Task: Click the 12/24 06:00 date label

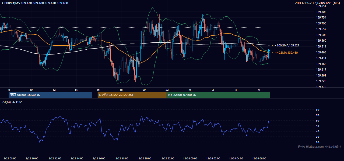Action: [x=259, y=158]
